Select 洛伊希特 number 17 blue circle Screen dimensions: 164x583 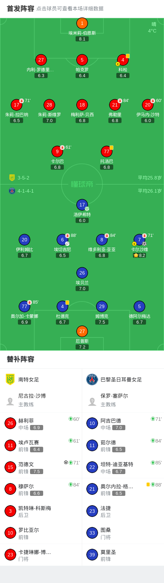(x=82, y=205)
